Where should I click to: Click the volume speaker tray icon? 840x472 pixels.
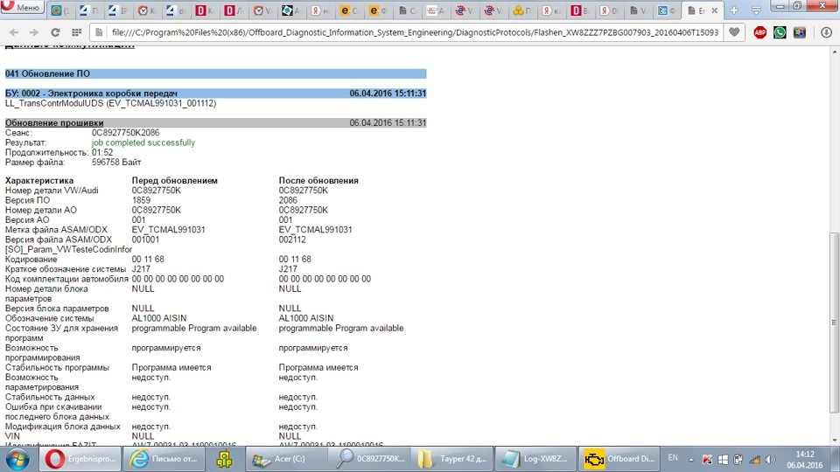[x=770, y=459]
